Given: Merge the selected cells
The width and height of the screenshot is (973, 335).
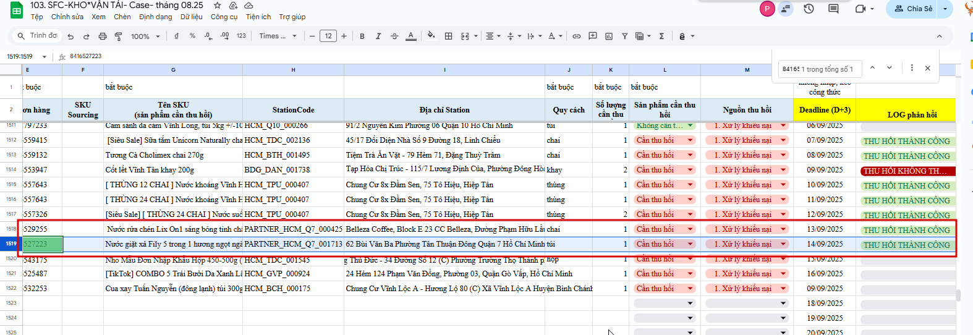Looking at the screenshot, I should [465, 36].
